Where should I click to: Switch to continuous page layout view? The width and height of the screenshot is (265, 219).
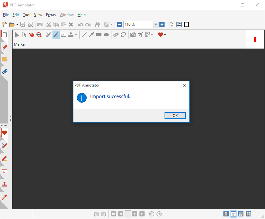(x=233, y=214)
